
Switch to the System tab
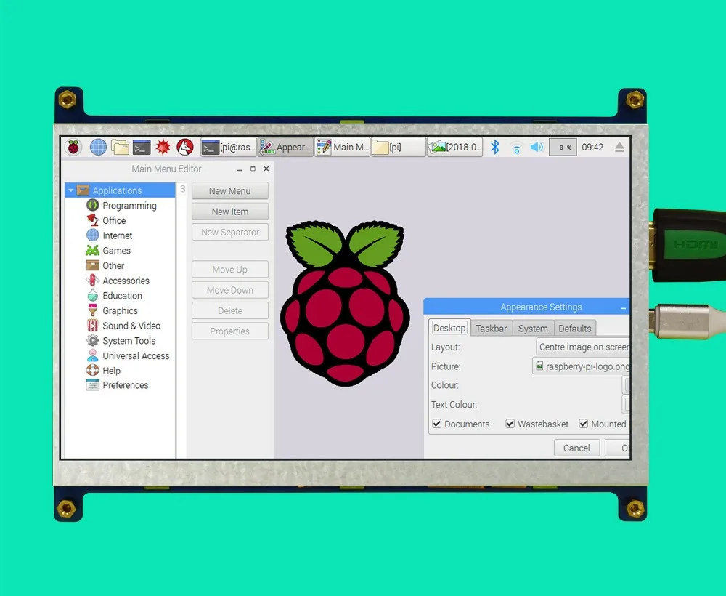[x=533, y=329]
